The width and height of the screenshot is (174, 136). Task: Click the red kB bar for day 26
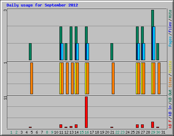tap(137, 126)
